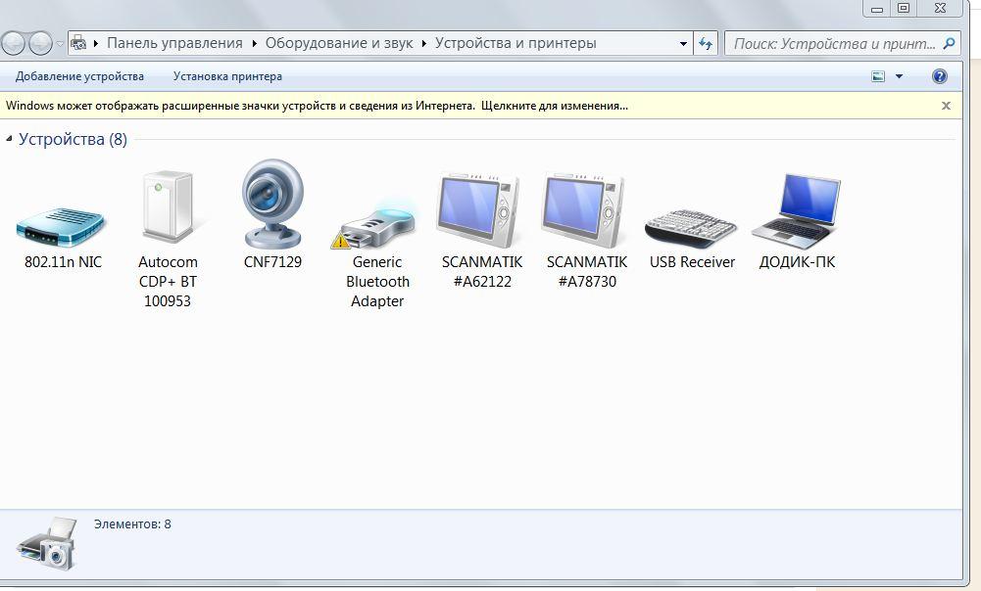Go to Панель управления breadcrumb
This screenshot has height=591, width=981.
[174, 43]
